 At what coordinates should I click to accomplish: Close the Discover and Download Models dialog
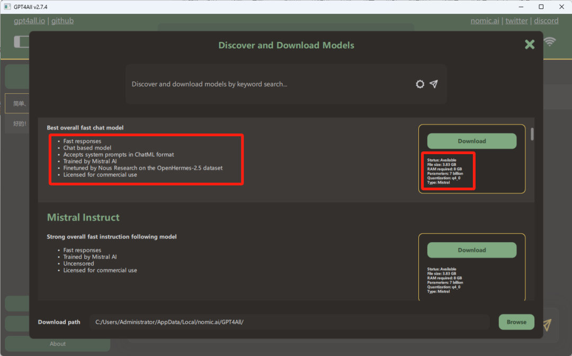point(529,44)
